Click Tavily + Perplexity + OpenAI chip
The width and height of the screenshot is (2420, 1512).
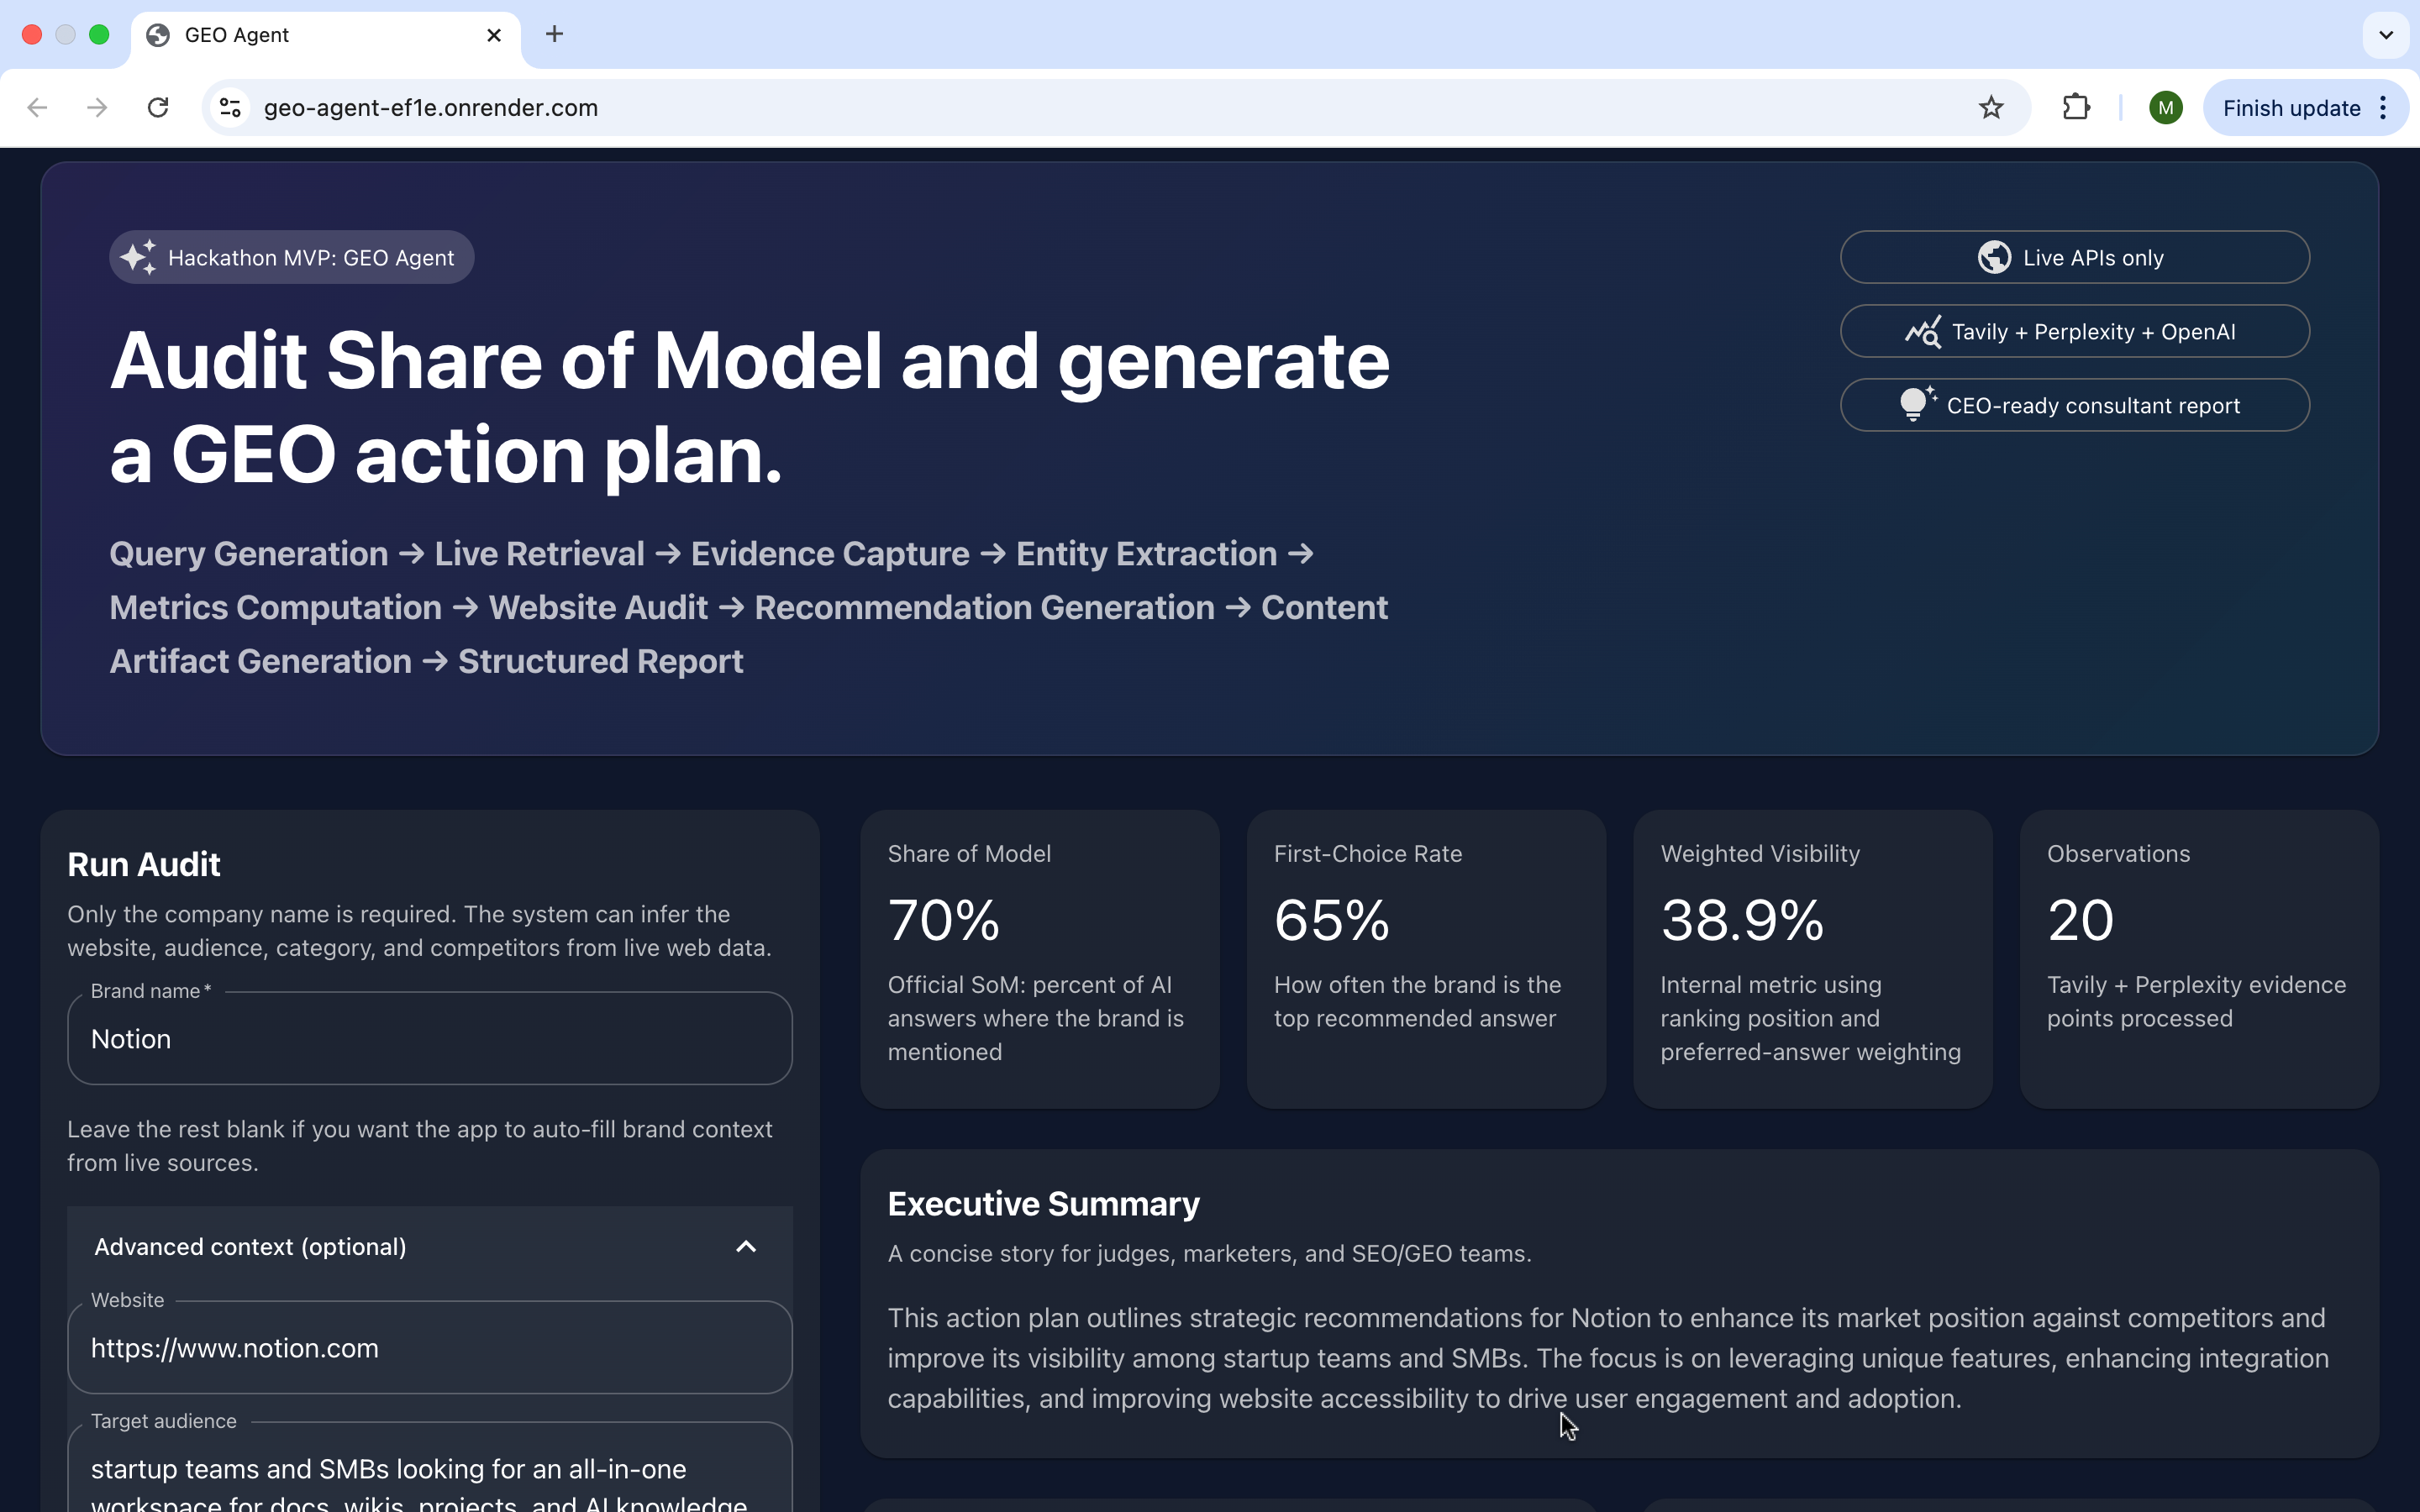point(2074,332)
